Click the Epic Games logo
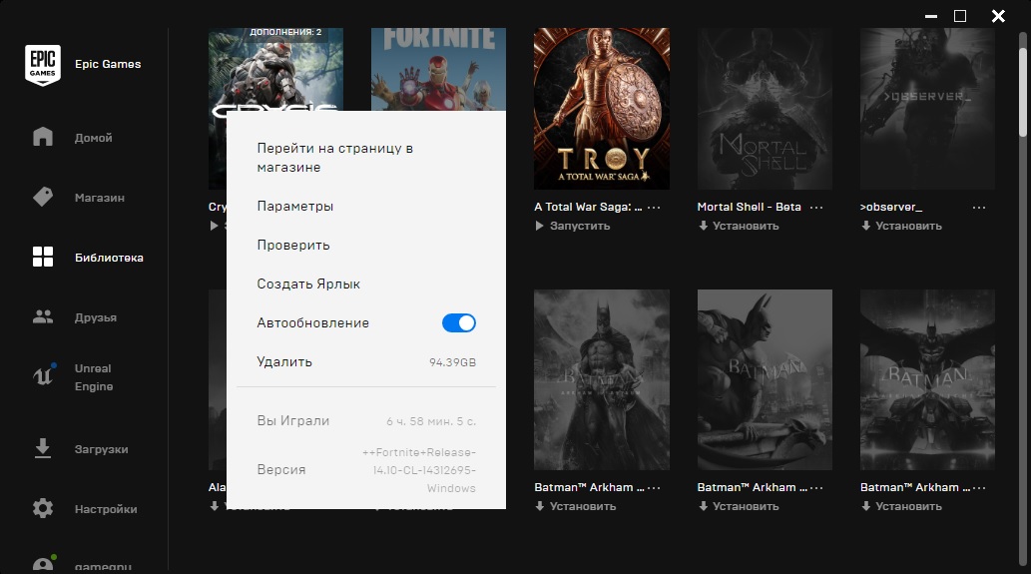 click(x=43, y=65)
